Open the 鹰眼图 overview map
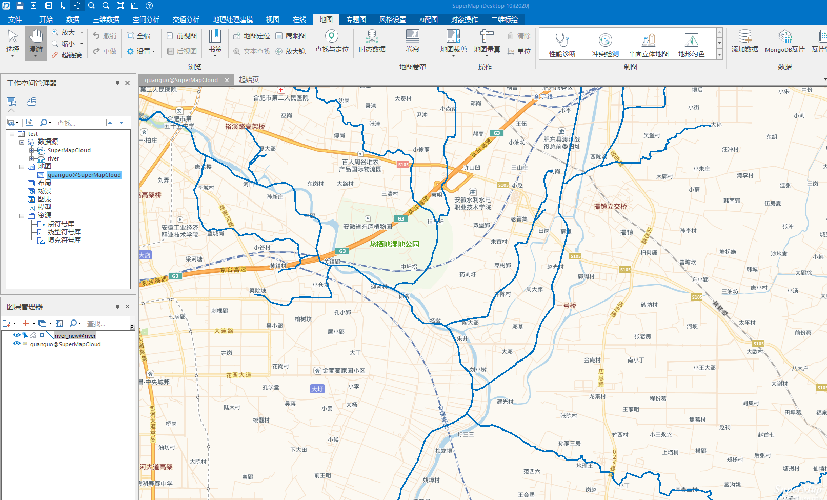827x500 pixels. tap(291, 36)
